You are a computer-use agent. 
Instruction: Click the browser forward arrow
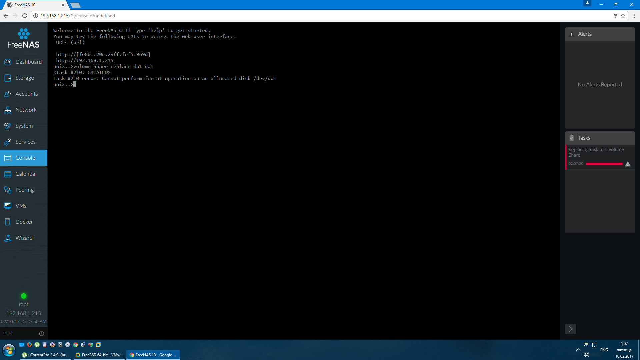15,16
